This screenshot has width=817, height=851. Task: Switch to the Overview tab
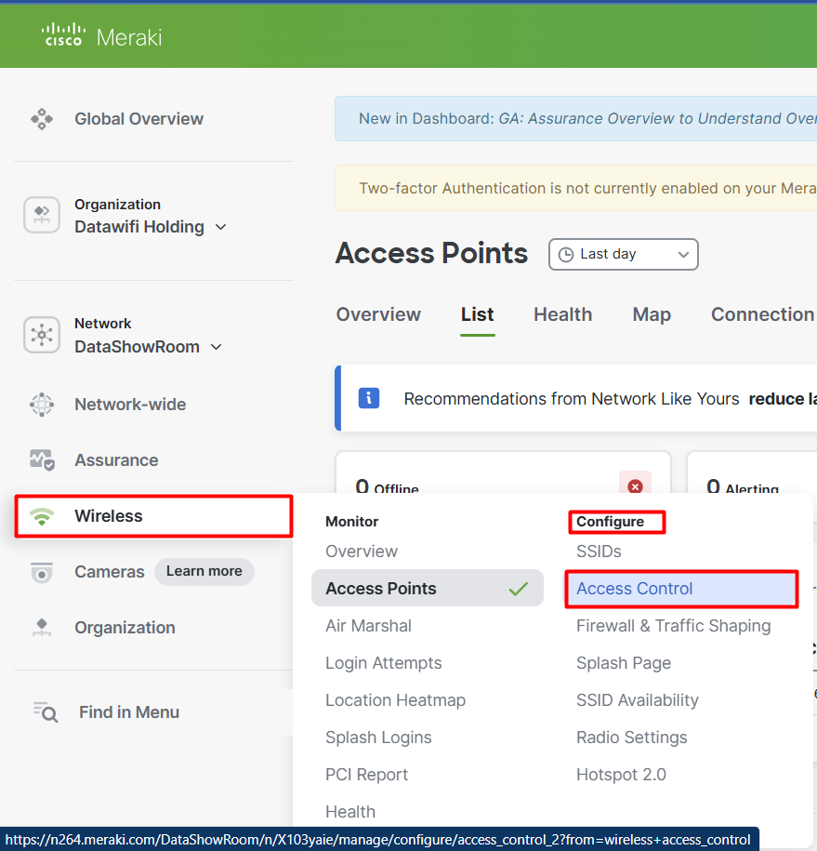[x=378, y=314]
